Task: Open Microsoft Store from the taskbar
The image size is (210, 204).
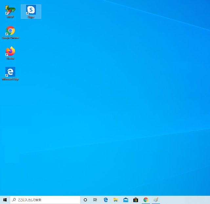Action: coord(136,200)
